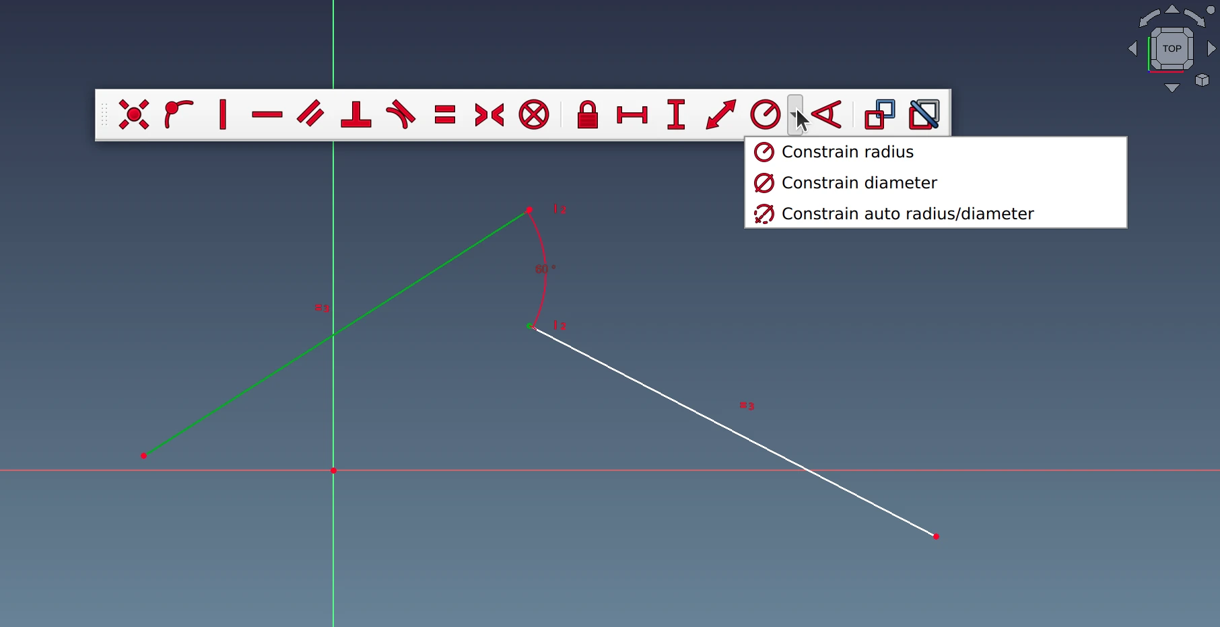Select the Constrain point onto object tool

tap(178, 114)
